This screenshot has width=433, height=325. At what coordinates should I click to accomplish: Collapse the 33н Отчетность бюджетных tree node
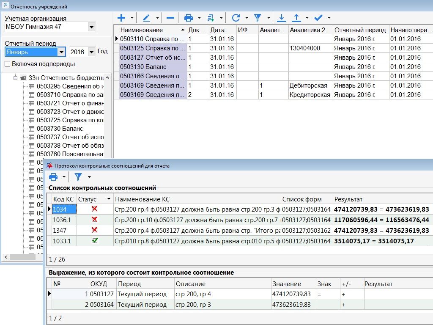coord(16,78)
